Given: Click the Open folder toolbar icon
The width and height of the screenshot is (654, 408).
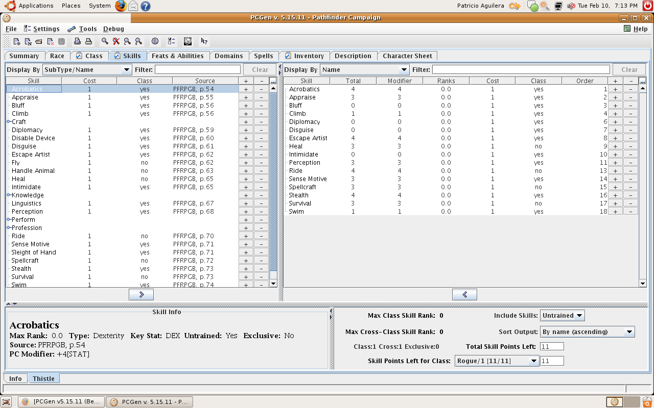Looking at the screenshot, I should (39, 42).
